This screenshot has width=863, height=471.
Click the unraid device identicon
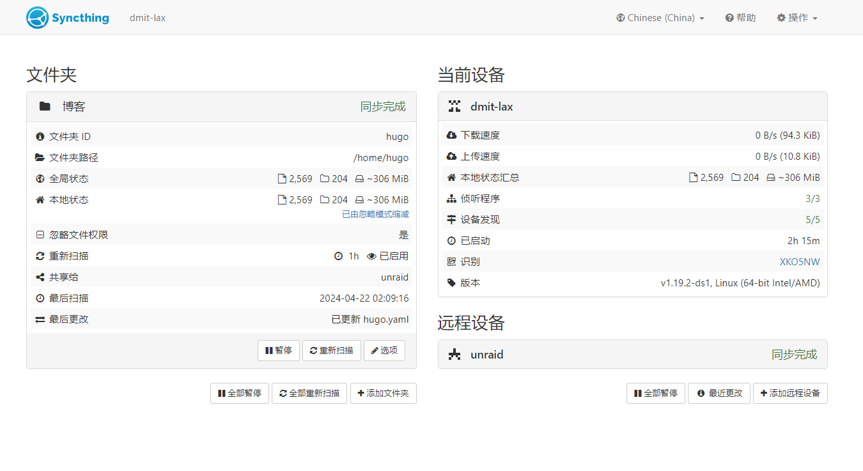click(455, 355)
